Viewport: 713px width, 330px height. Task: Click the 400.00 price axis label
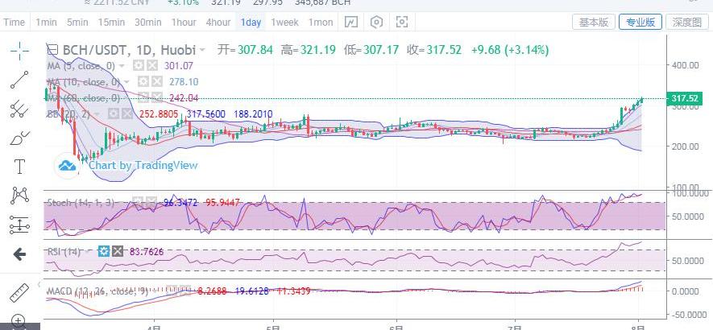[686, 64]
